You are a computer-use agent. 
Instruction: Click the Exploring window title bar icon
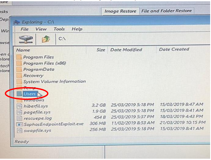click(x=17, y=22)
